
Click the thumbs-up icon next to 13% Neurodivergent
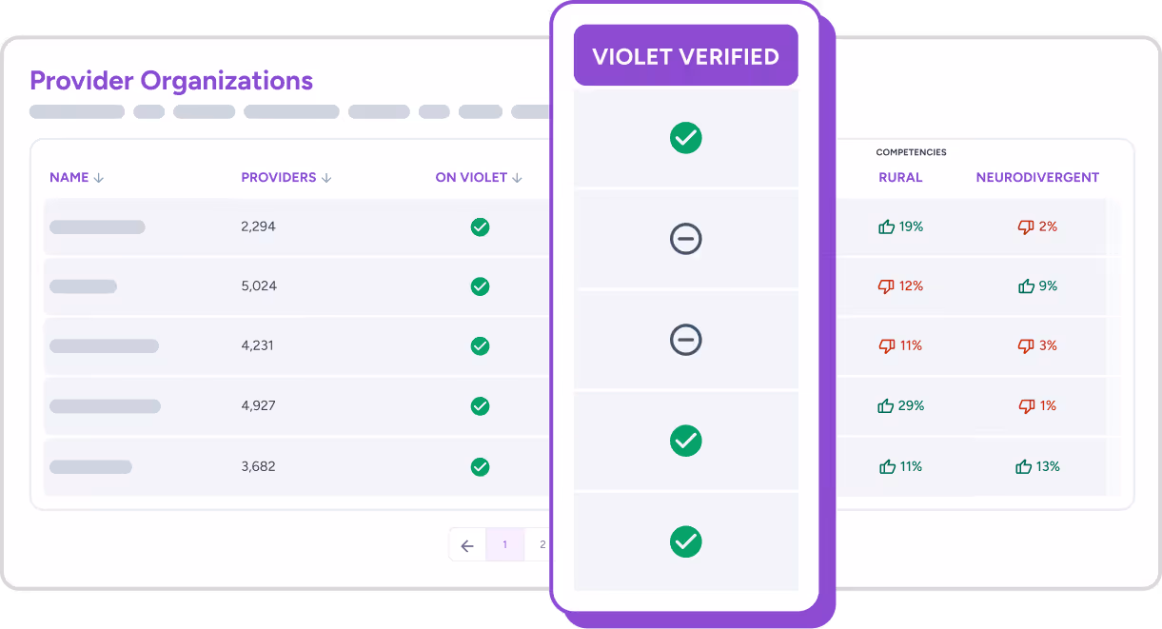point(1023,466)
